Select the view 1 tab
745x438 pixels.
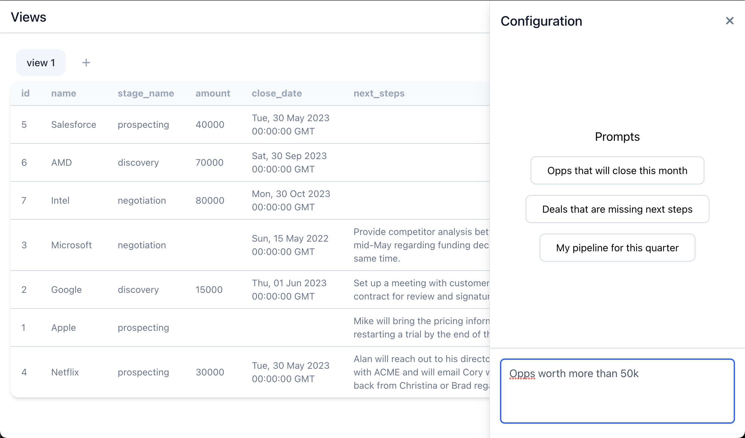(x=41, y=63)
